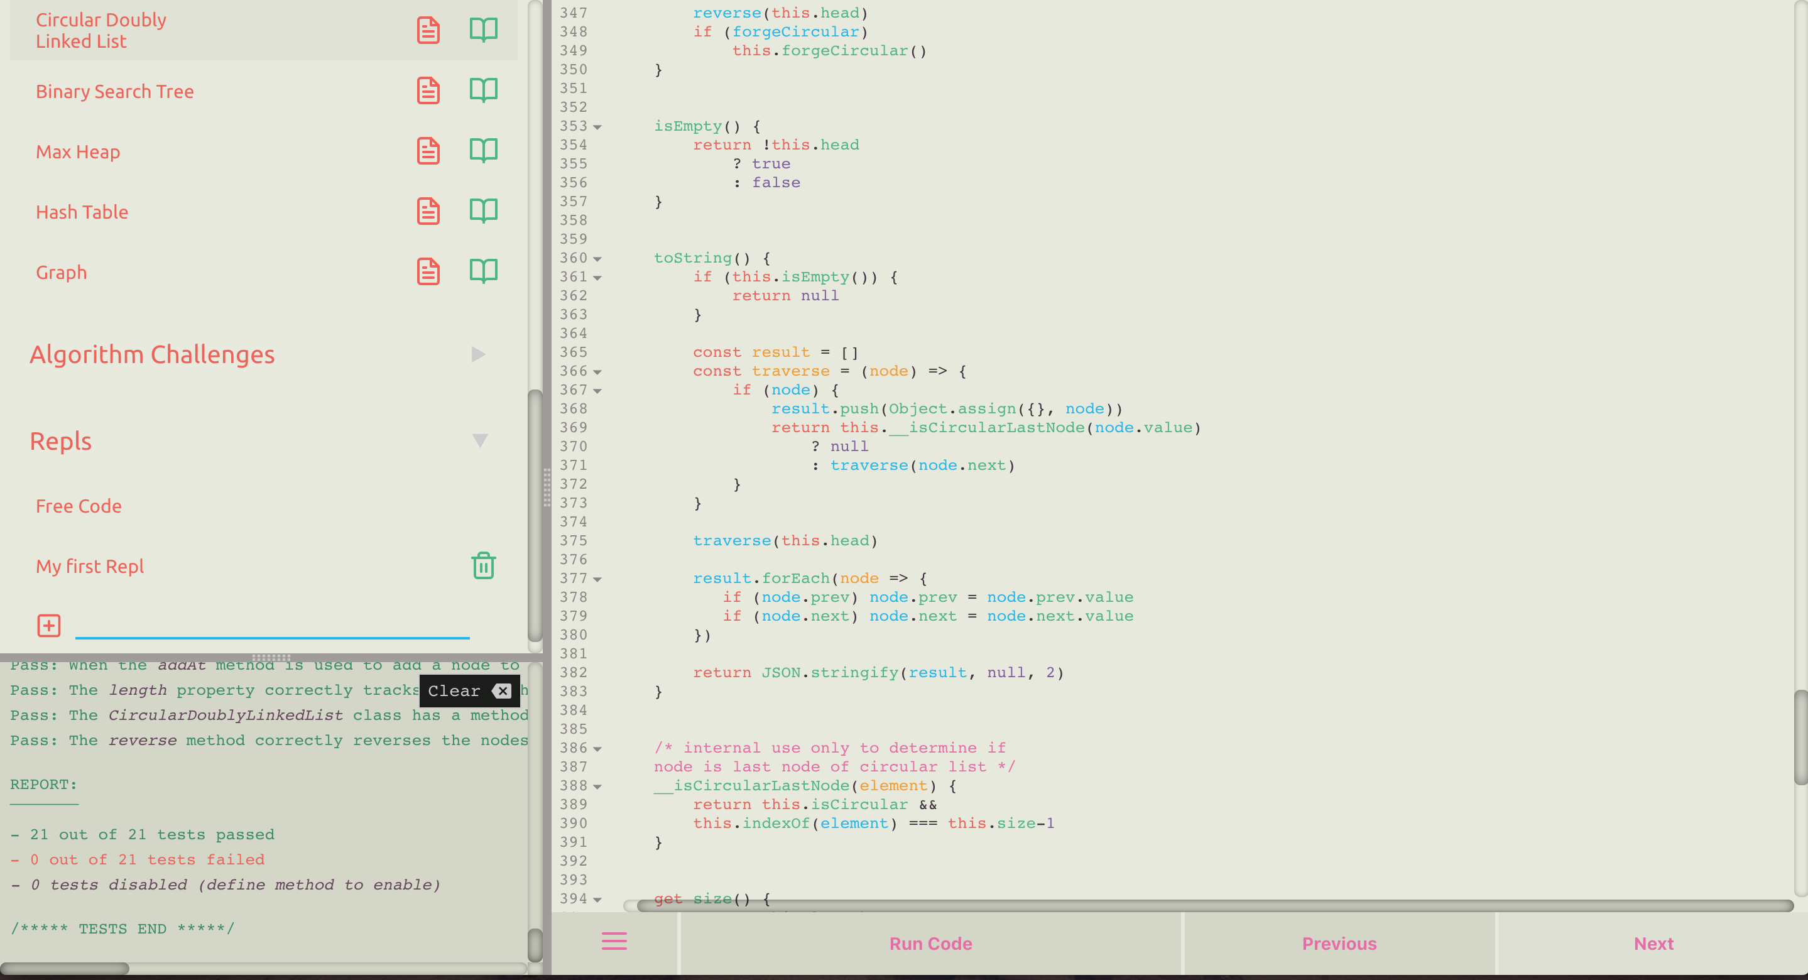Image resolution: width=1808 pixels, height=980 pixels.
Task: Open My first Repl
Action: (x=90, y=567)
